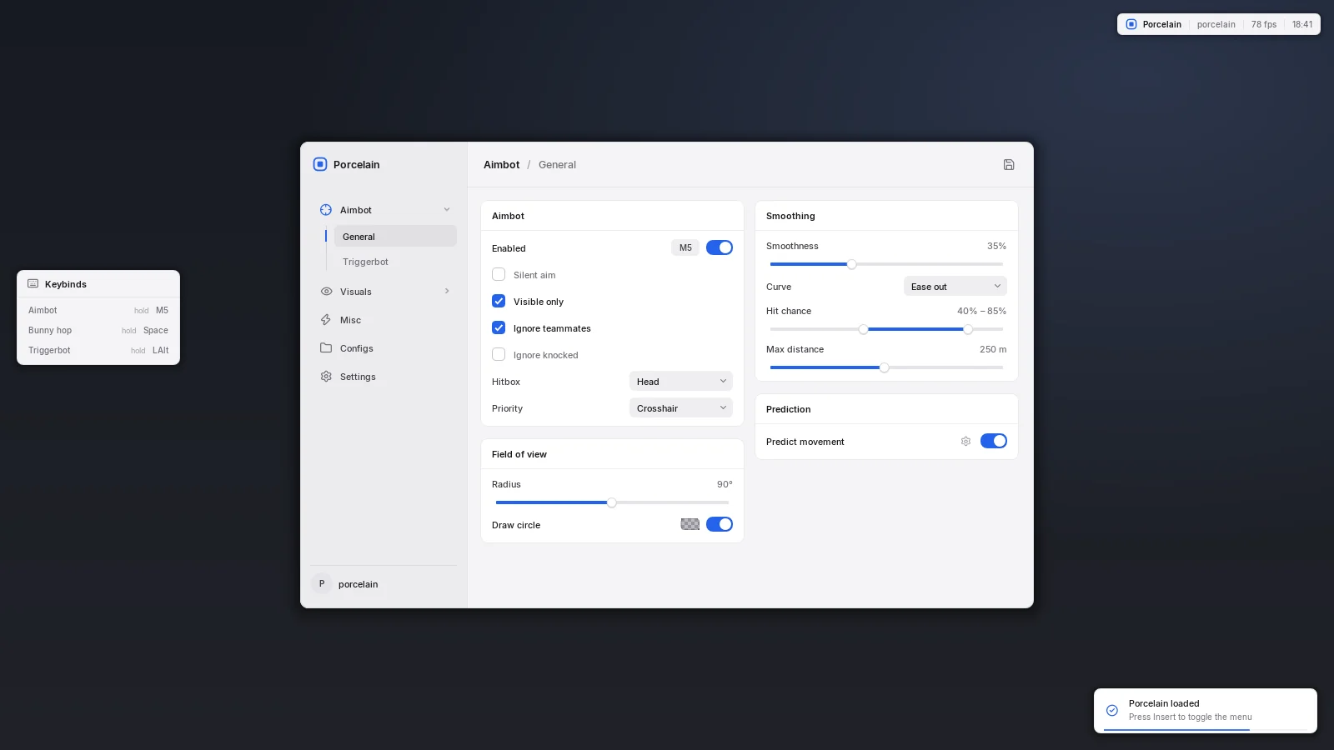
Task: Open Misc via its lightning bolt icon
Action: (326, 320)
